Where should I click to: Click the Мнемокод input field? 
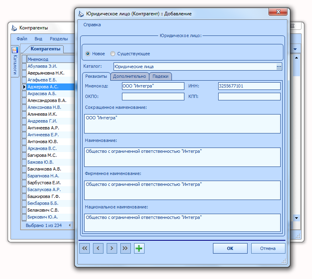pyautogui.click(x=153, y=86)
